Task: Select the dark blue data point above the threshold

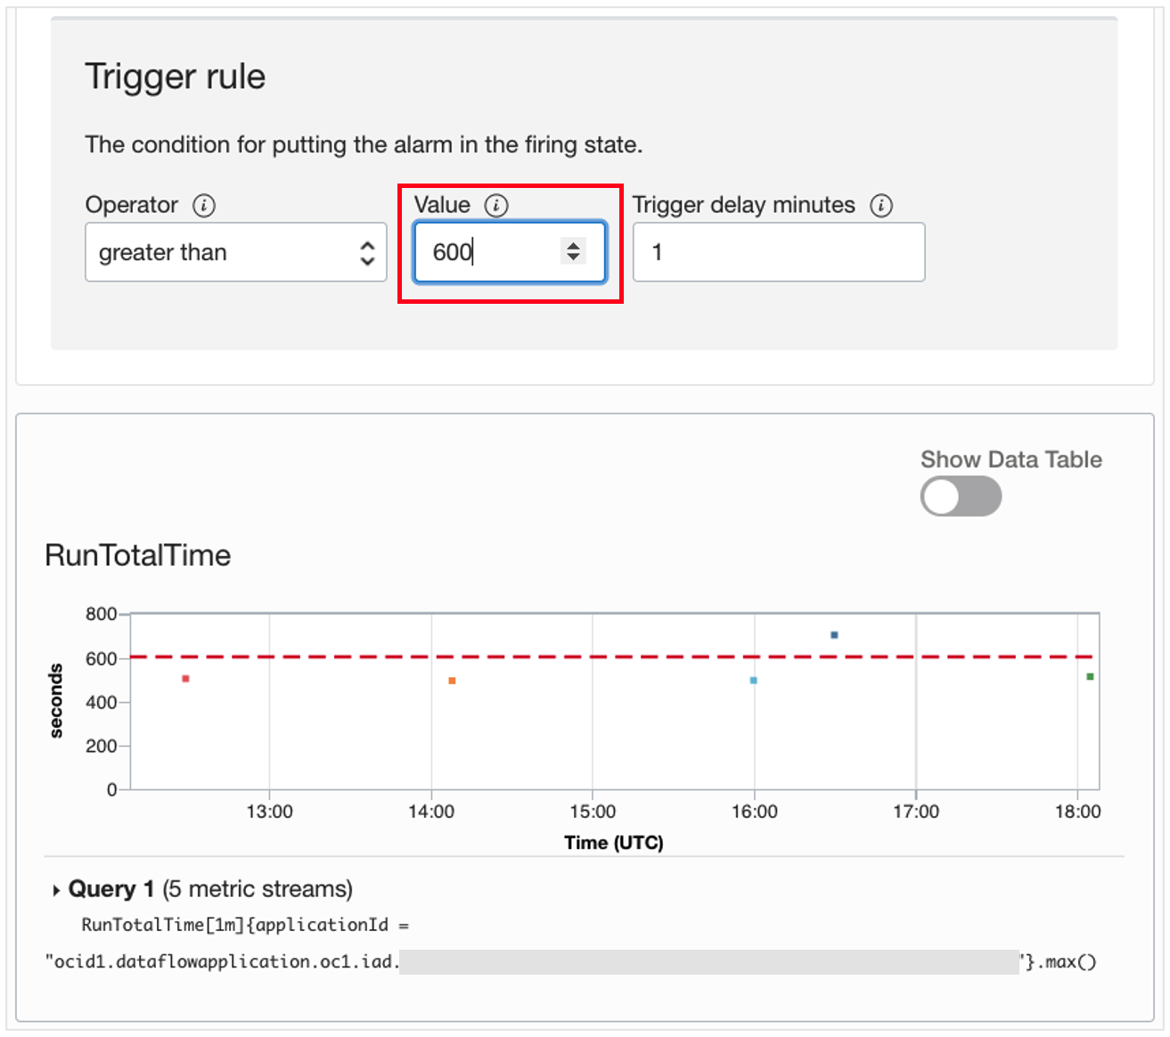Action: (x=834, y=635)
